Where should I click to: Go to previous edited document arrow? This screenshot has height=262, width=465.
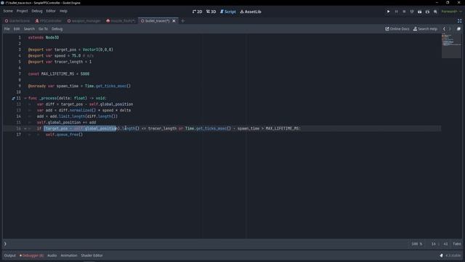(x=444, y=29)
